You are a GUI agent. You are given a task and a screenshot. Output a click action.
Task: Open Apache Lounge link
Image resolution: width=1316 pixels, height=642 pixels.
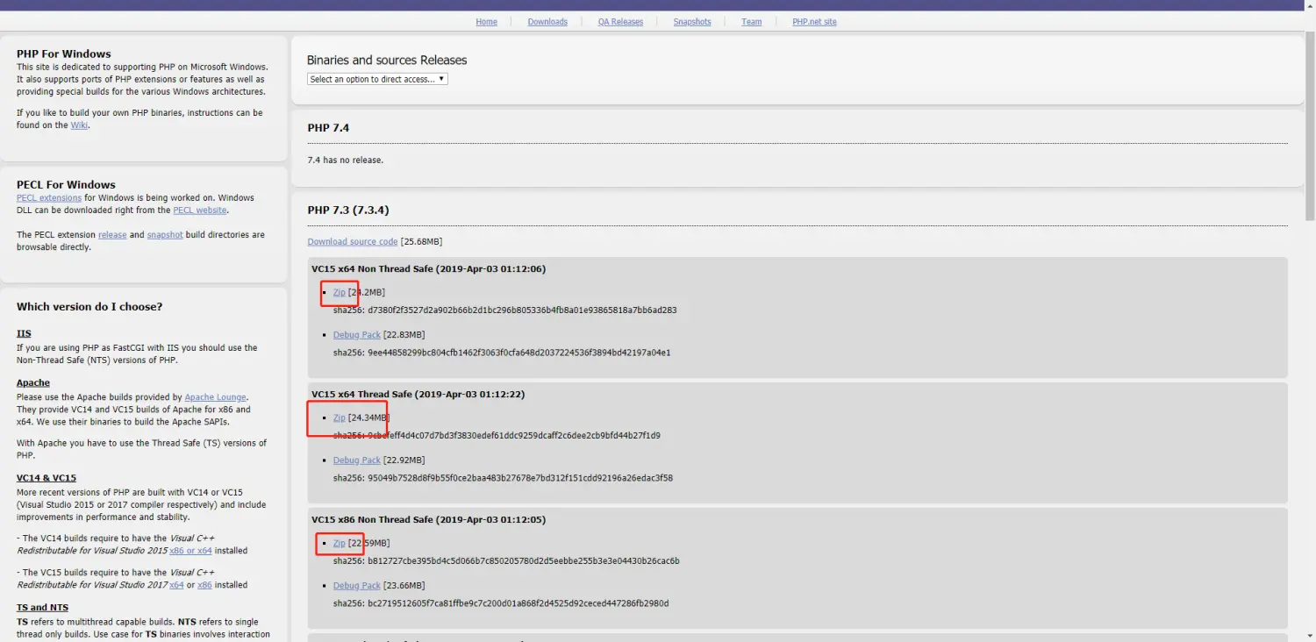216,397
